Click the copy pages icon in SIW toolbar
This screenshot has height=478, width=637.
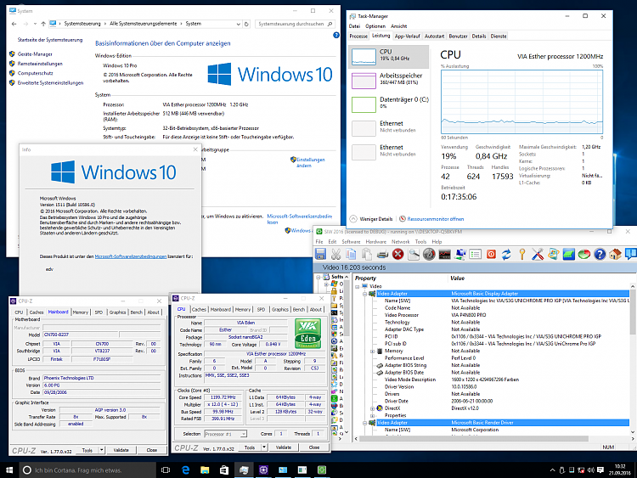point(352,255)
